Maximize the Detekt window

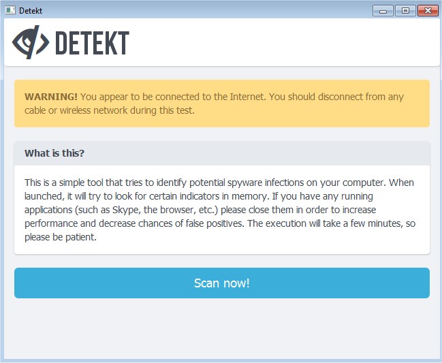coord(405,10)
